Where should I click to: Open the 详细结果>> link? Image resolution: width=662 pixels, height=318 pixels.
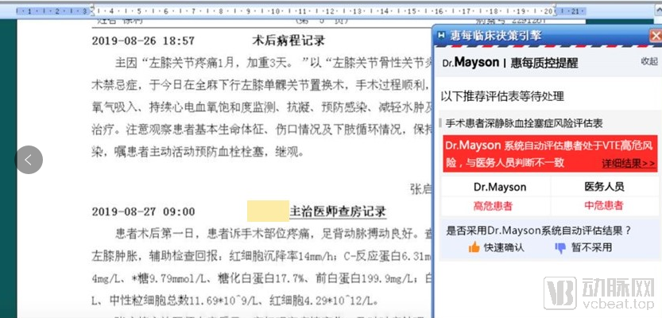tap(628, 163)
